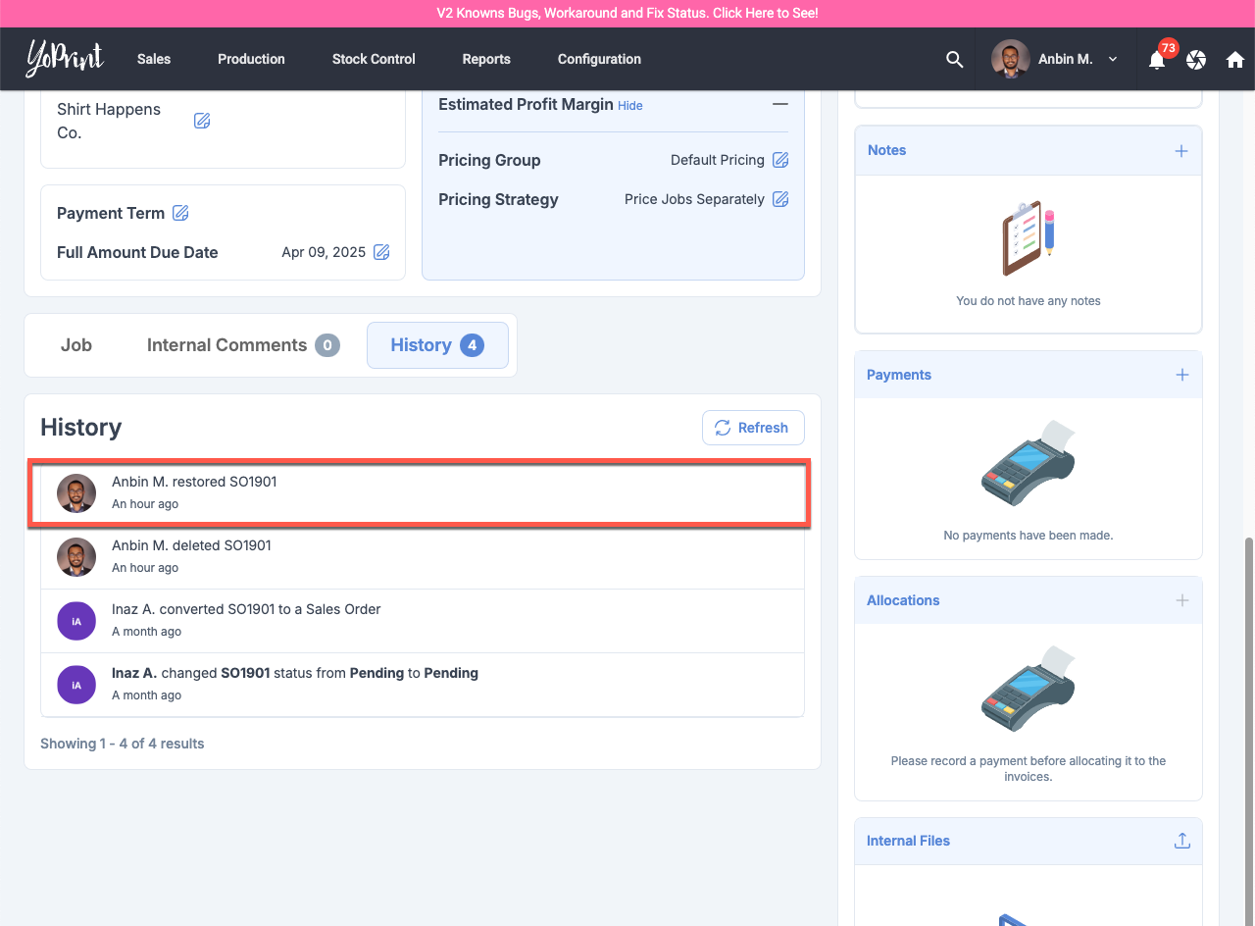Click the aperture icon beside notifications
This screenshot has height=926, width=1255.
point(1196,60)
